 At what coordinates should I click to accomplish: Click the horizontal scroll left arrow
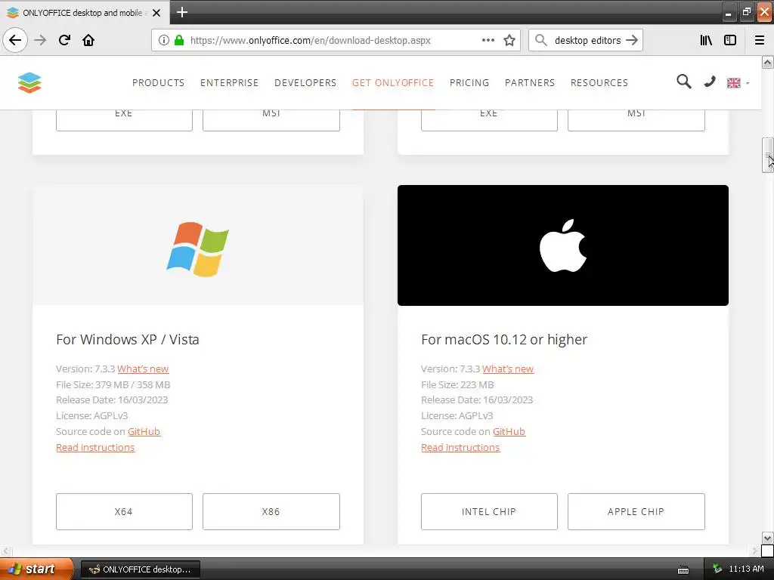point(6,551)
